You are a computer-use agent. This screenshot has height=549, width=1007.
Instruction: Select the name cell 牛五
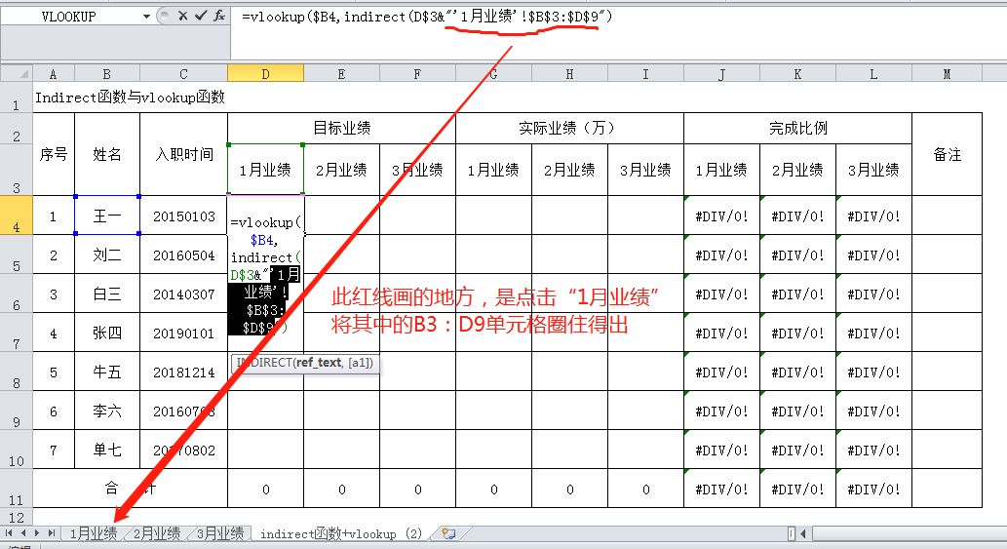coord(107,372)
